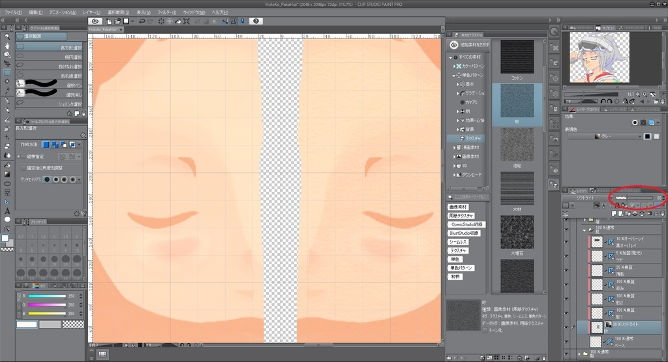
Task: Open the ファイル(F) menu
Action: [13, 12]
